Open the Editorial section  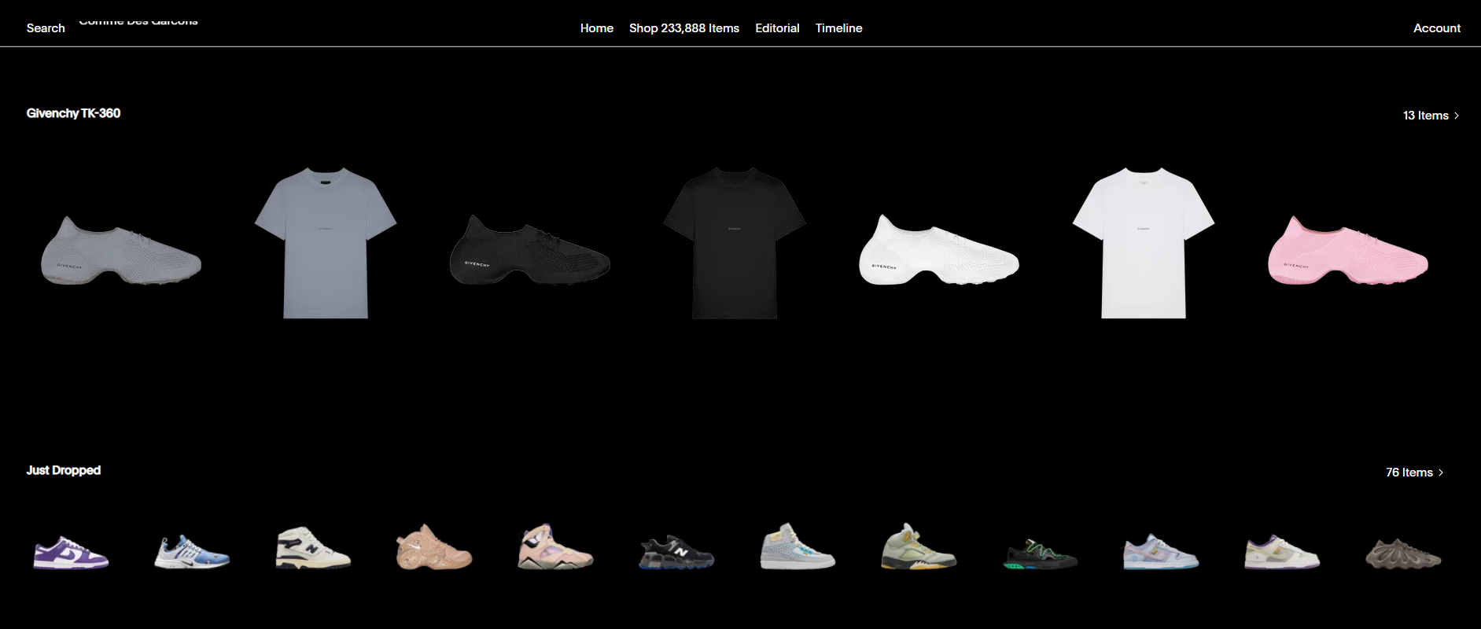click(777, 28)
